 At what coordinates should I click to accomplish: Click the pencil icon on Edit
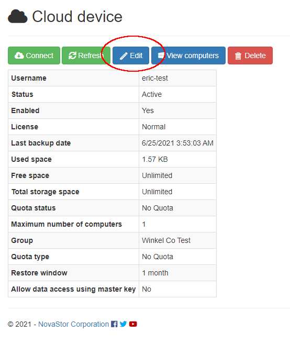point(124,56)
